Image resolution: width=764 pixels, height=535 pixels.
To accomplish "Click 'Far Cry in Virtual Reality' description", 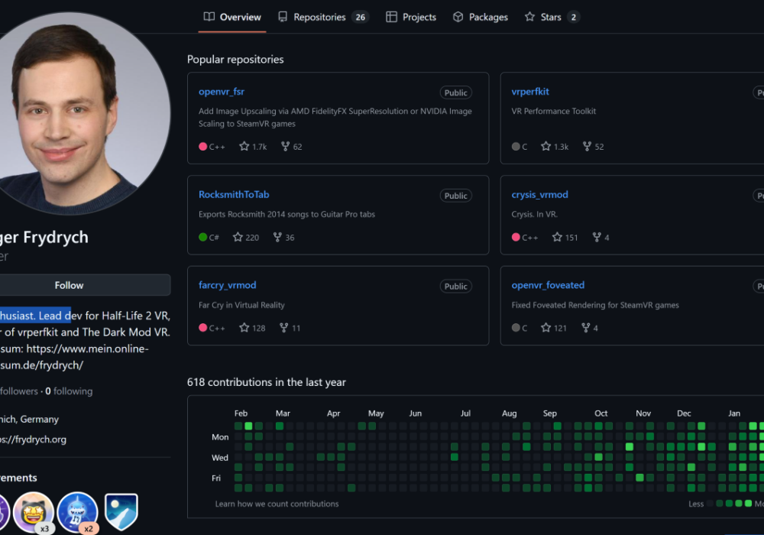I will 241,305.
